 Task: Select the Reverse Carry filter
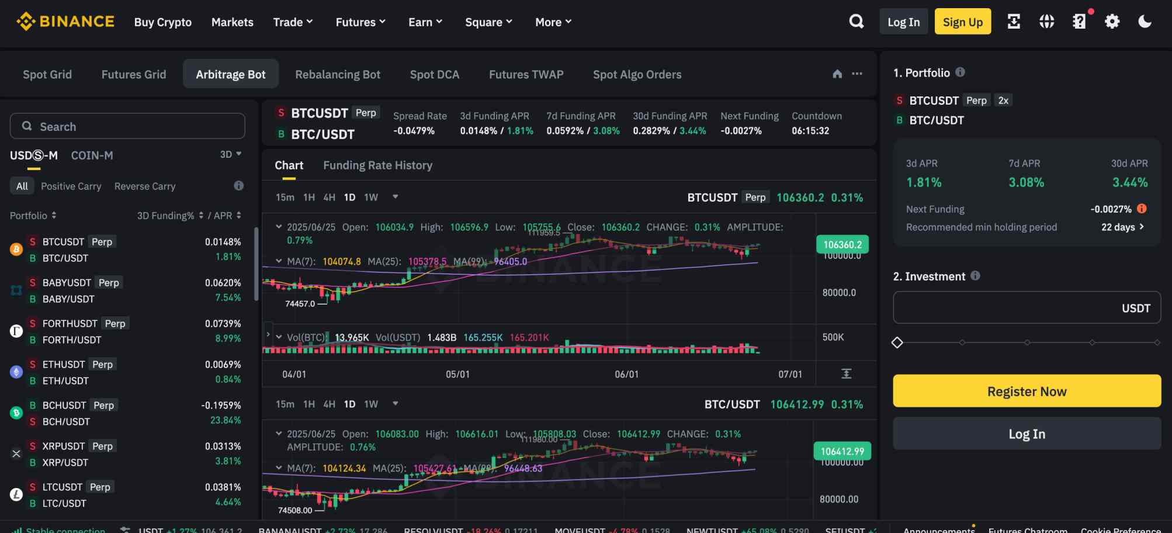pyautogui.click(x=145, y=186)
